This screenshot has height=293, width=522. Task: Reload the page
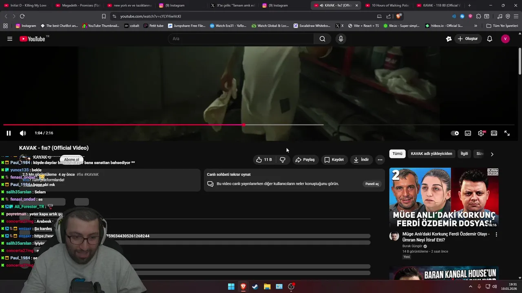pyautogui.click(x=22, y=16)
